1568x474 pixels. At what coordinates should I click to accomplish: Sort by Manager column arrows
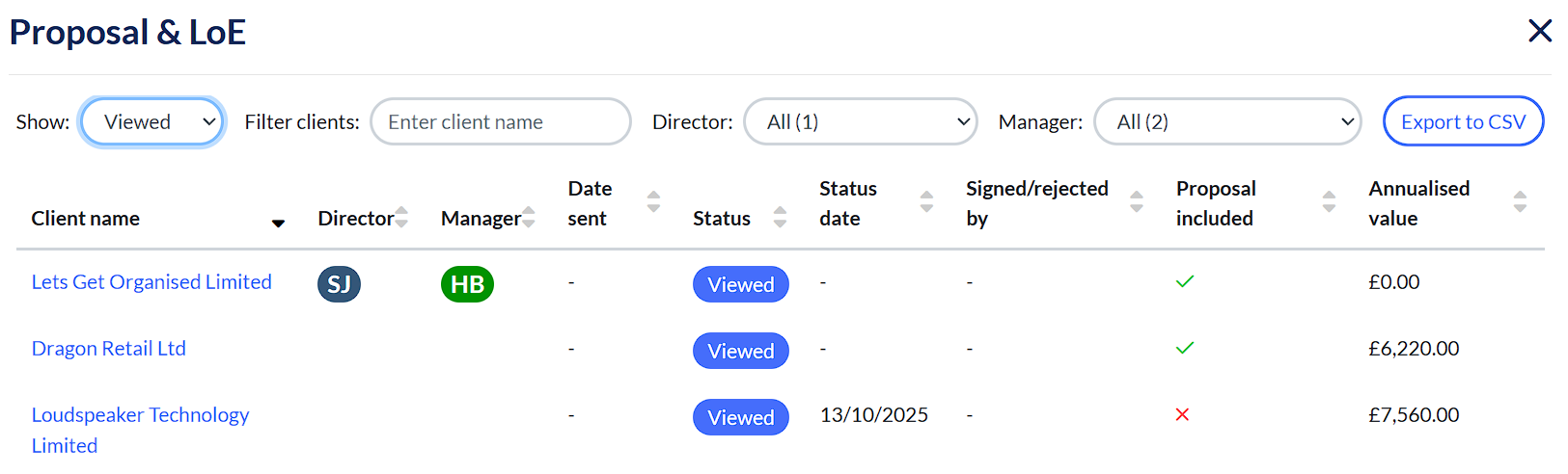tap(528, 217)
